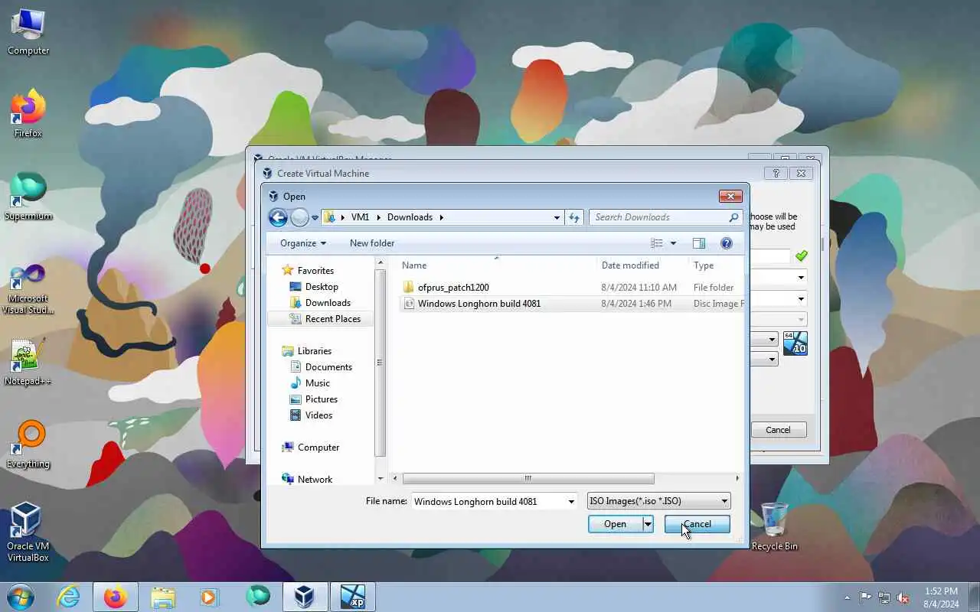
Task: Open the Oracle VM VirtualBox desktop shortcut
Action: click(28, 532)
